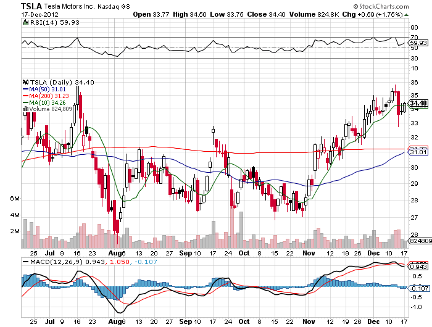The image size is (432, 327).
Task: Click Oct on the MACD panel date axis
Action: pyautogui.click(x=244, y=321)
